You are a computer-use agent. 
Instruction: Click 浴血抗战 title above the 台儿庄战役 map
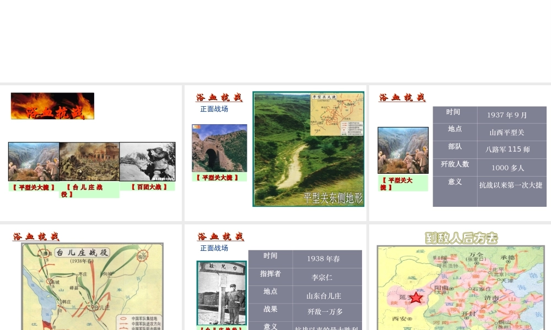(36, 237)
